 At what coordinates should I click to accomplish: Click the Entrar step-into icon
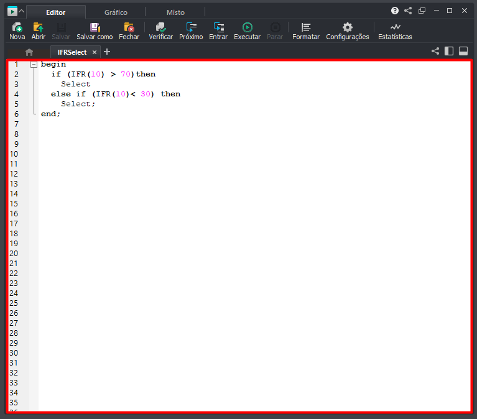pyautogui.click(x=218, y=27)
